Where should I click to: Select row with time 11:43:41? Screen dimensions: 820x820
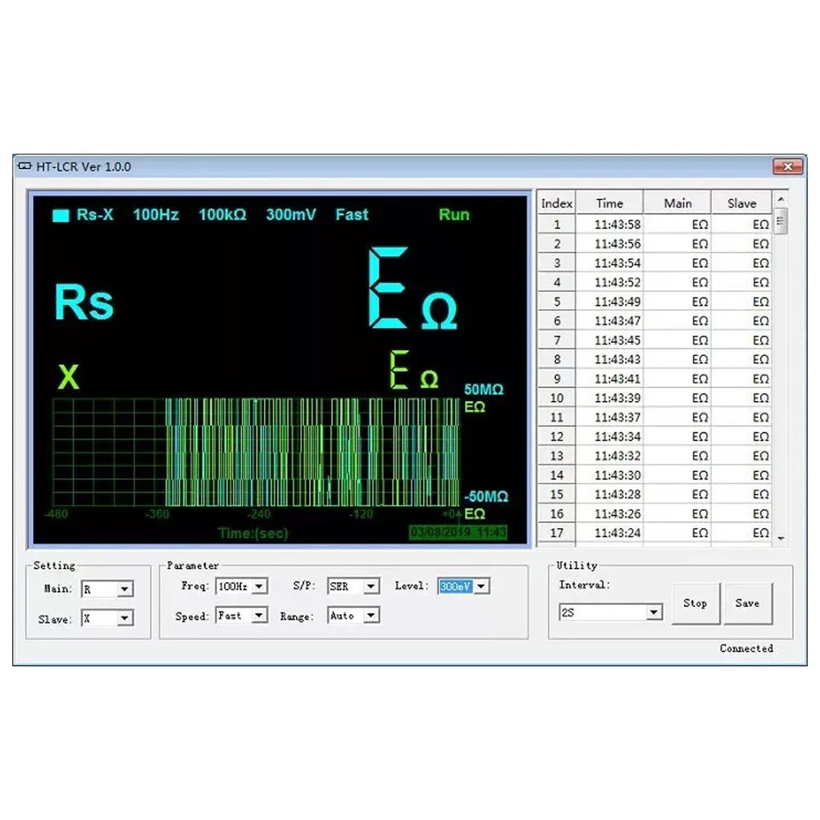pos(654,379)
